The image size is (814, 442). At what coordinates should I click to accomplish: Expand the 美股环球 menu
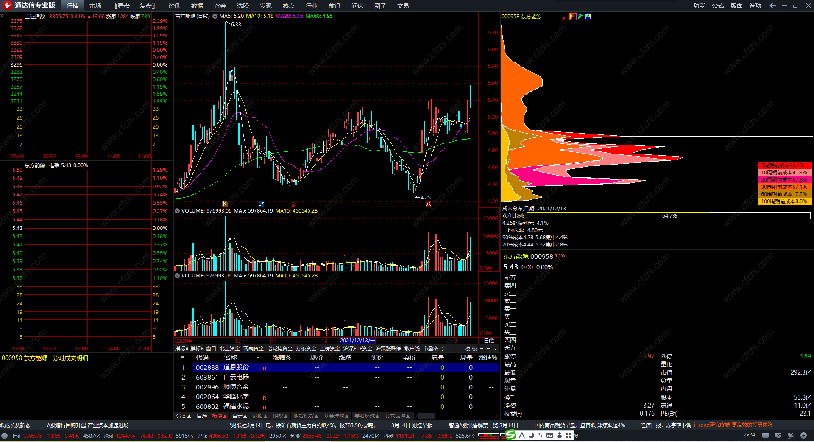pyautogui.click(x=367, y=416)
